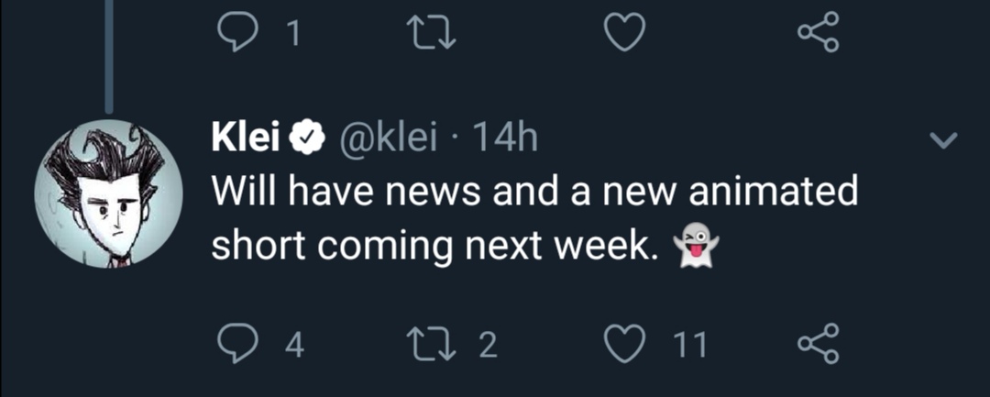990x397 pixels.
Task: Like the upper tweet with heart icon
Action: point(627,35)
